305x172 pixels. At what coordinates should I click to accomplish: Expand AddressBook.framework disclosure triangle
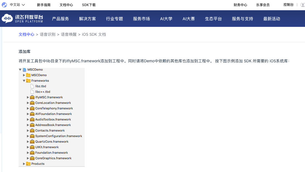coord(28,125)
